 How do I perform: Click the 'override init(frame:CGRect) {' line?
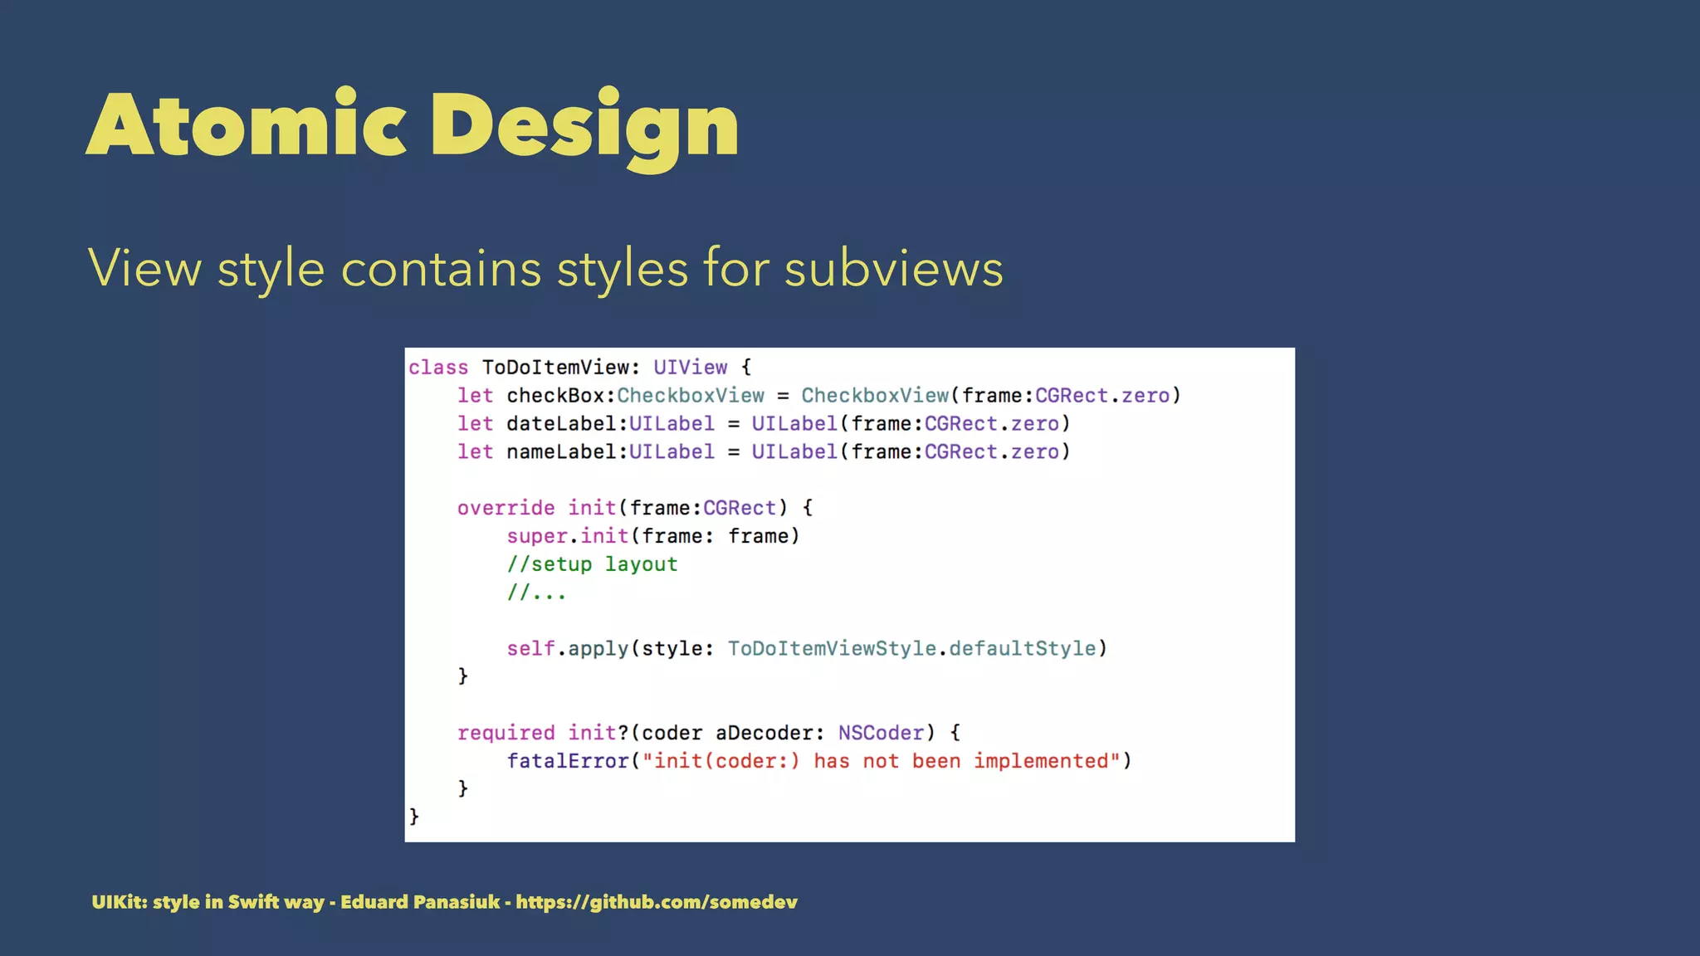coord(635,507)
